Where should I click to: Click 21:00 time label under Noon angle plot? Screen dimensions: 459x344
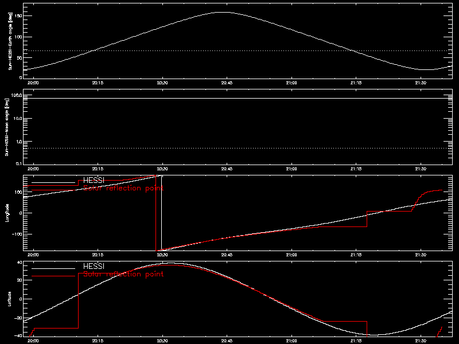coord(291,169)
